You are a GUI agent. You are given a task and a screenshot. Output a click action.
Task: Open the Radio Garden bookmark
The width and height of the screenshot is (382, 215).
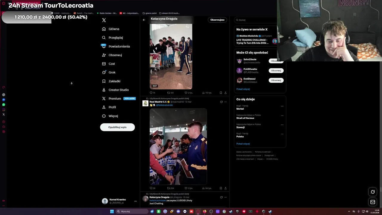107,13
